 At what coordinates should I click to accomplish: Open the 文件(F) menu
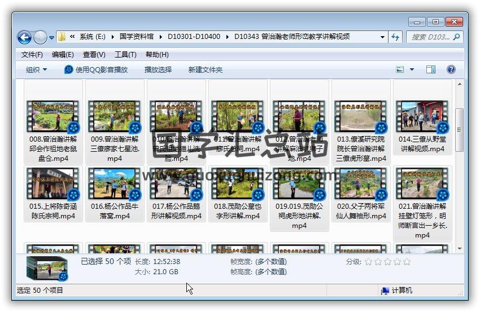[x=32, y=55]
